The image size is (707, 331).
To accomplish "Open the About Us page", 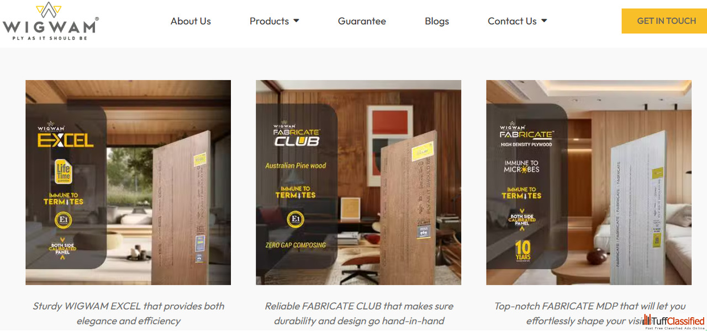I will (191, 21).
